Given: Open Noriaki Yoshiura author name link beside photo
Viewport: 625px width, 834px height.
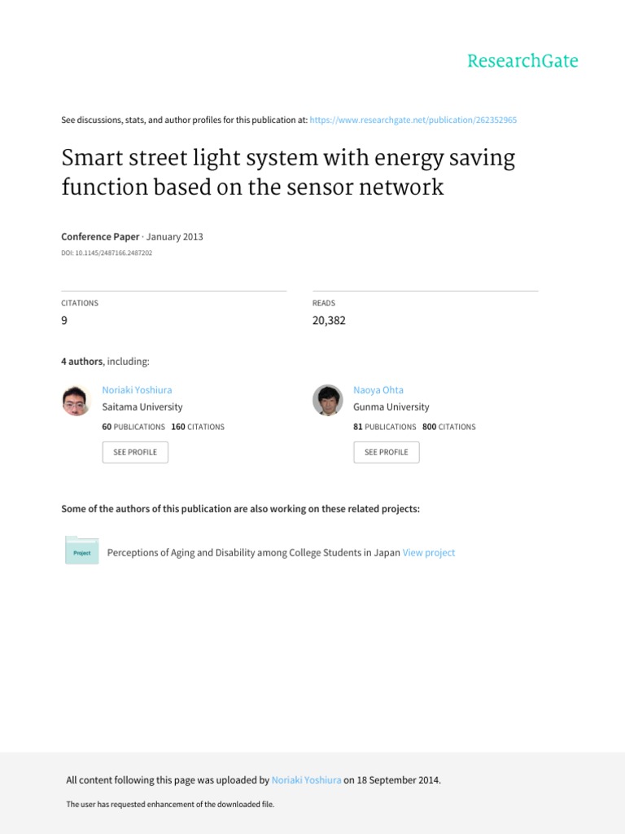Looking at the screenshot, I should [x=137, y=390].
